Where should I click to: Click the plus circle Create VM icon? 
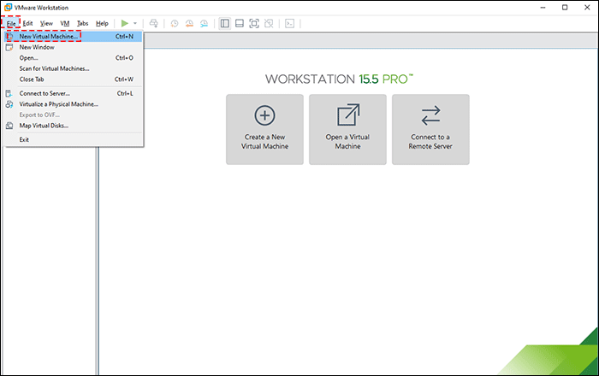[264, 115]
